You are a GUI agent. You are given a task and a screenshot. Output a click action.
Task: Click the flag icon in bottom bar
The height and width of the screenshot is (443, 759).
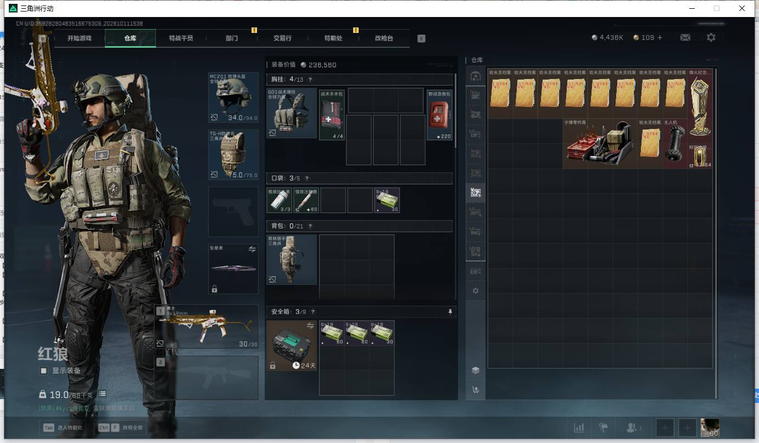604,428
